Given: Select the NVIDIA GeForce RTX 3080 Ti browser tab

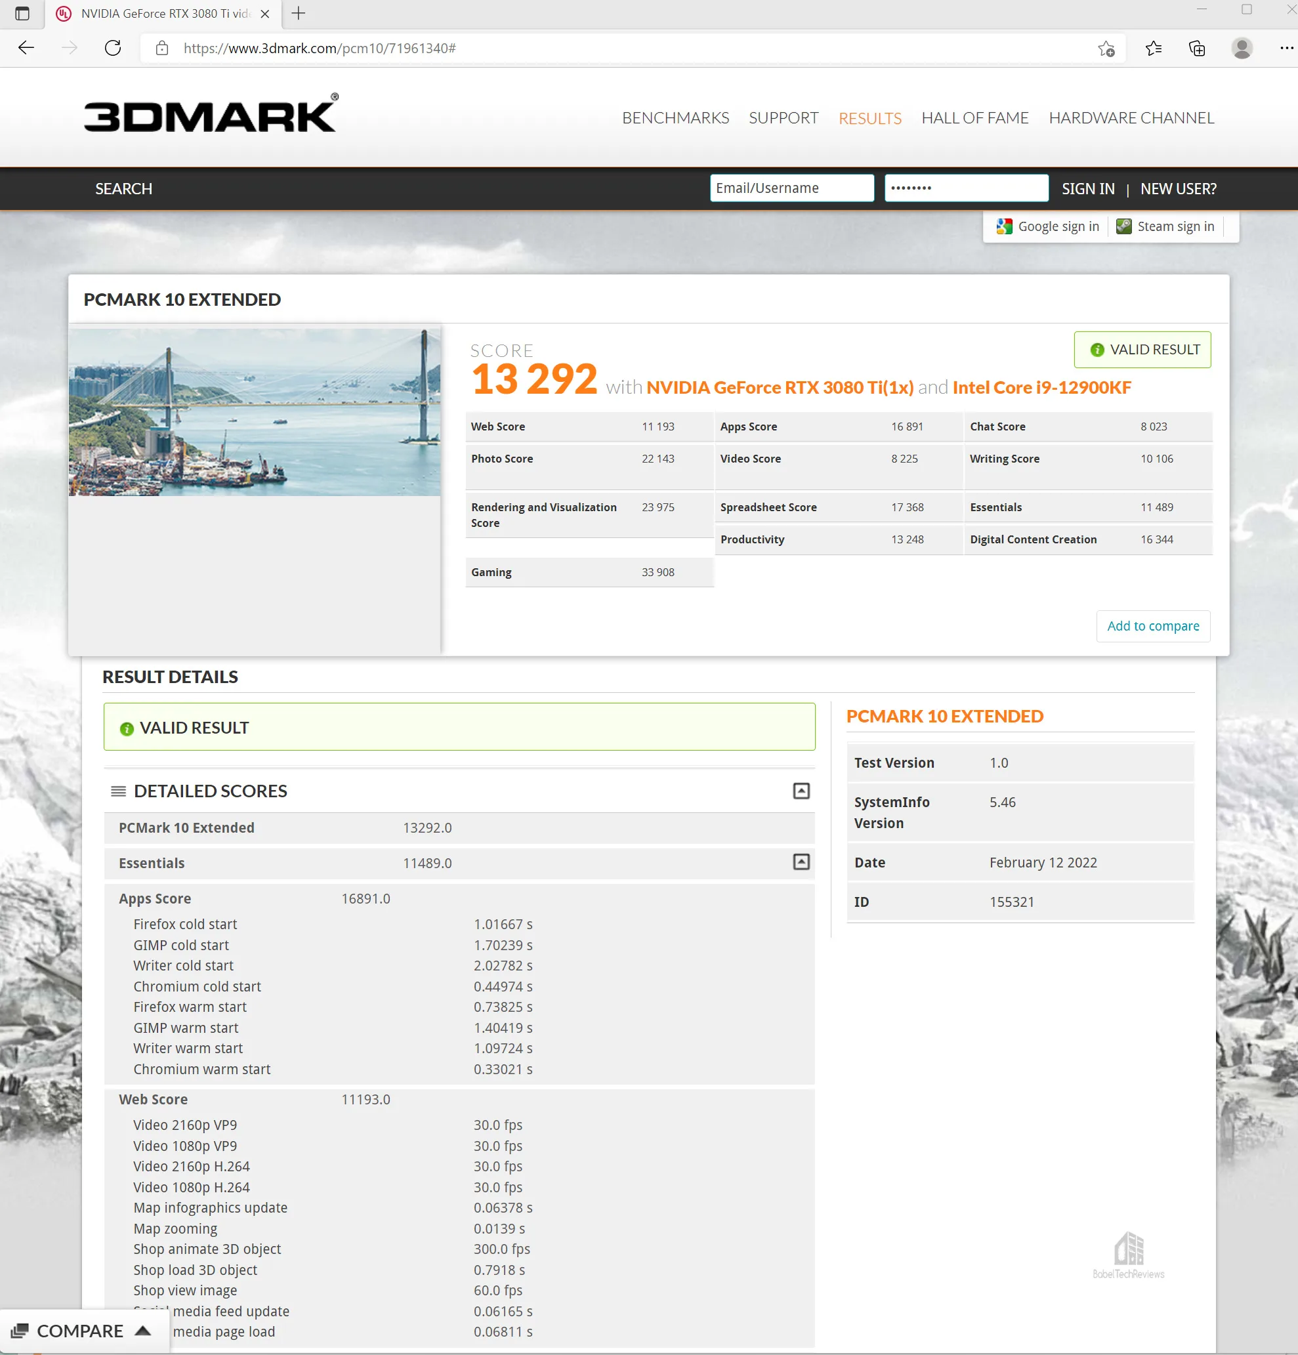Looking at the screenshot, I should click(x=163, y=14).
